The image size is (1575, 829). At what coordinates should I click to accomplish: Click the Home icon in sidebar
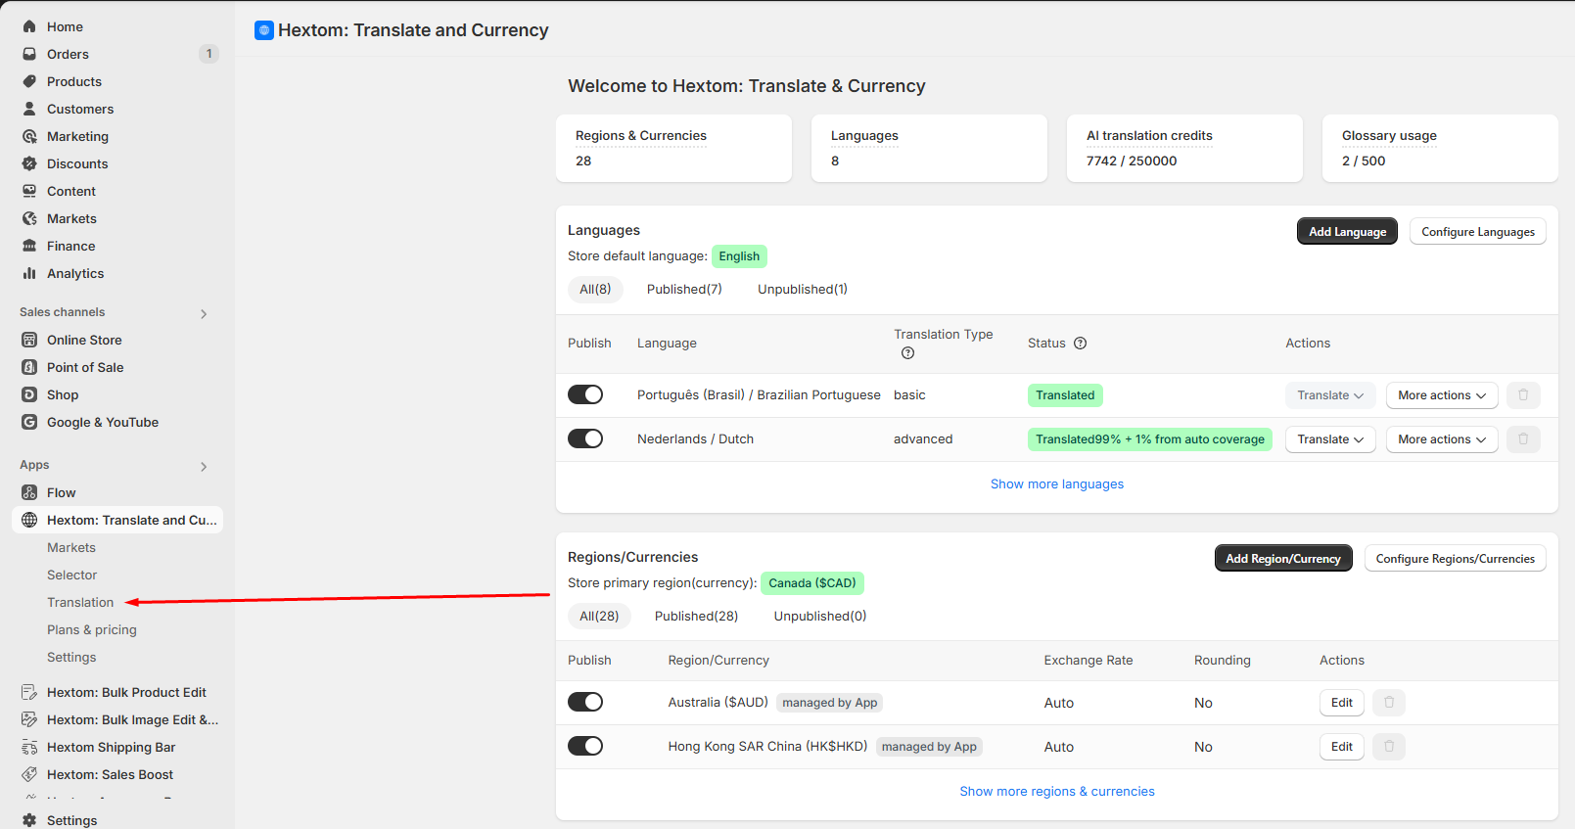coord(29,26)
